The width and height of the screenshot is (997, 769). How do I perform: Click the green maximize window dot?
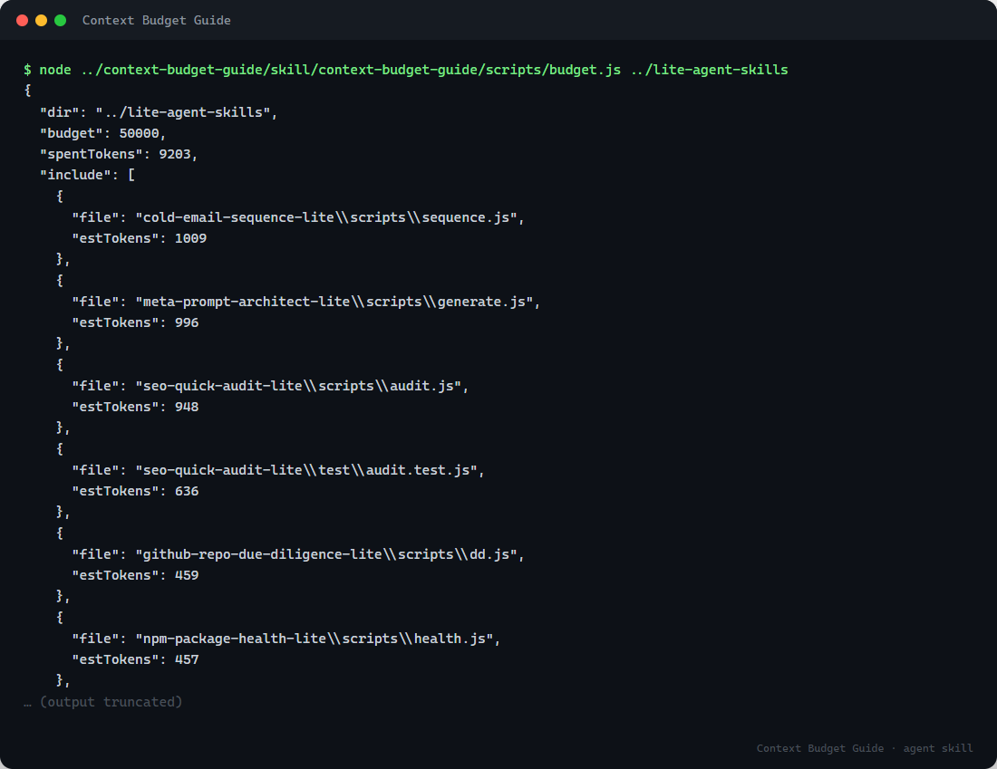point(61,20)
